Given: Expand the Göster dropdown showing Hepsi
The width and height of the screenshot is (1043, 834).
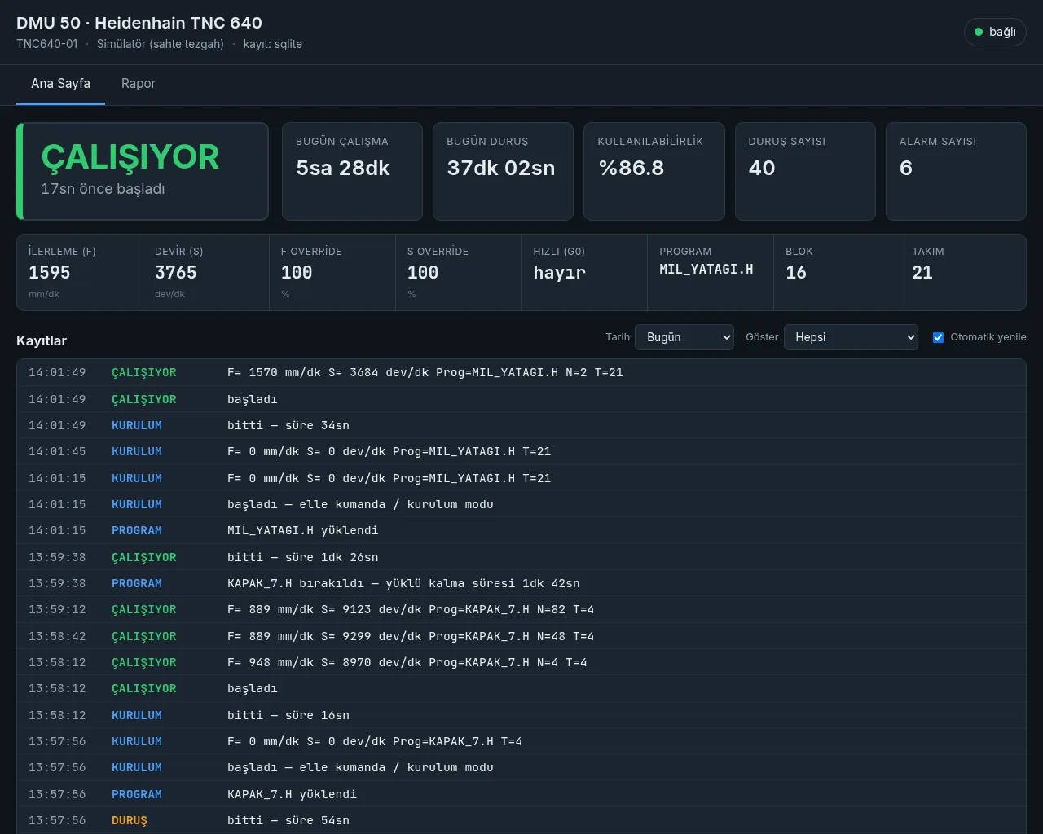Looking at the screenshot, I should [851, 337].
